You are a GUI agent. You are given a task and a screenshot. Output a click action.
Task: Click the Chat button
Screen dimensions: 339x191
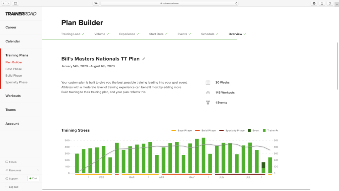[33, 178]
